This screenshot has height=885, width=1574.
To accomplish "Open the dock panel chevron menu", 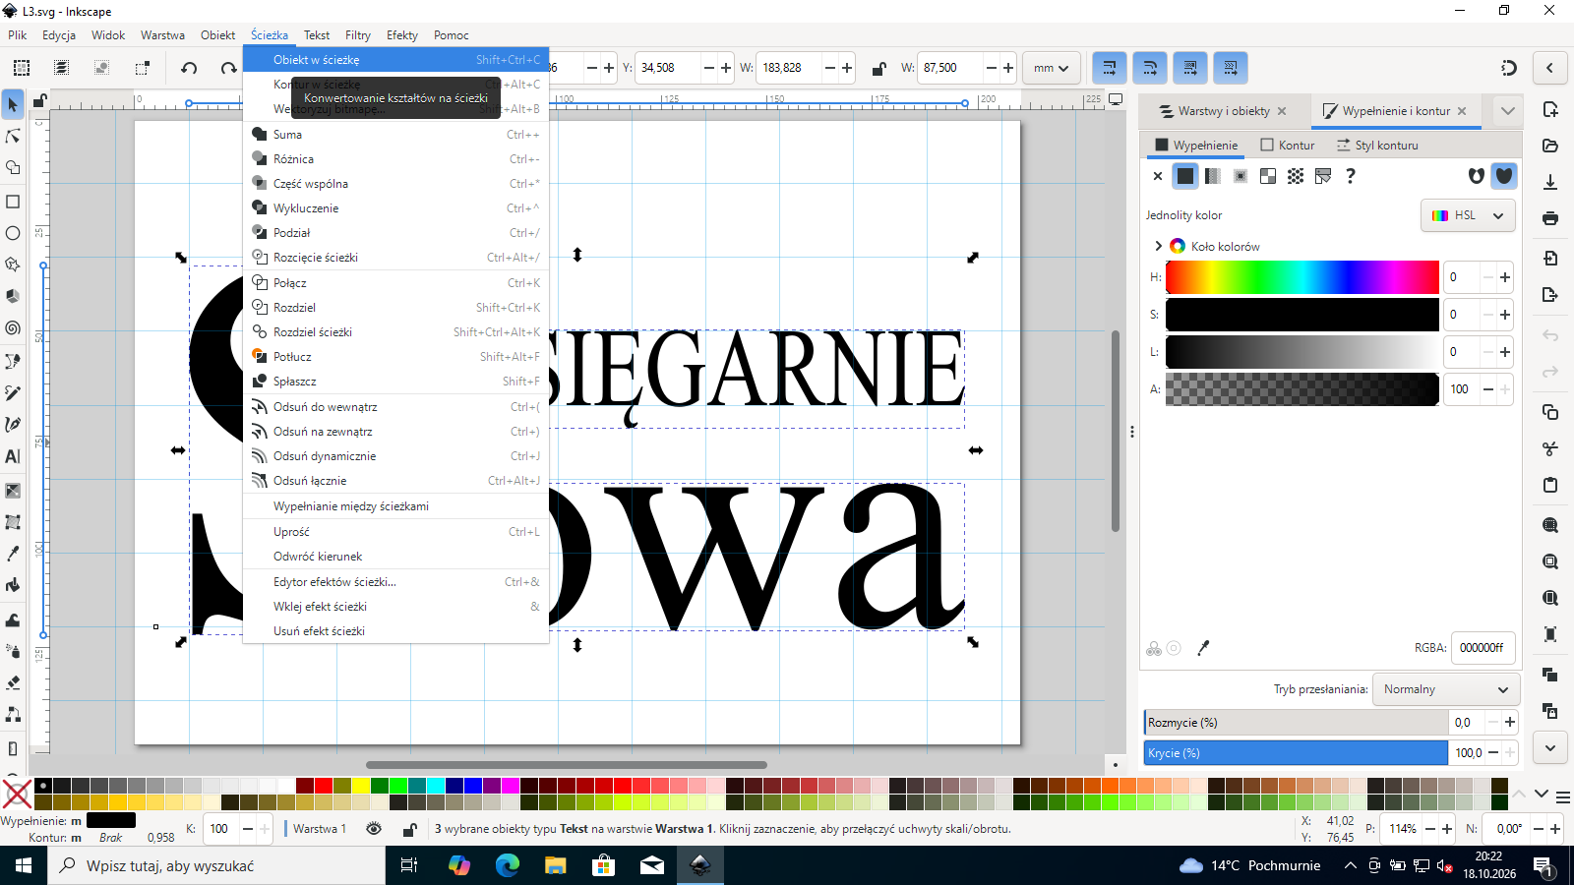I will point(1508,111).
